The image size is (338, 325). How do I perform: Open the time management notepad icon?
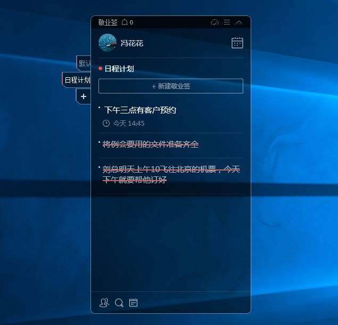pyautogui.click(x=133, y=303)
